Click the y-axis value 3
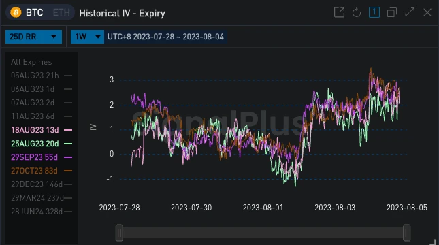Image resolution: width=439 pixels, height=245 pixels. [112, 80]
